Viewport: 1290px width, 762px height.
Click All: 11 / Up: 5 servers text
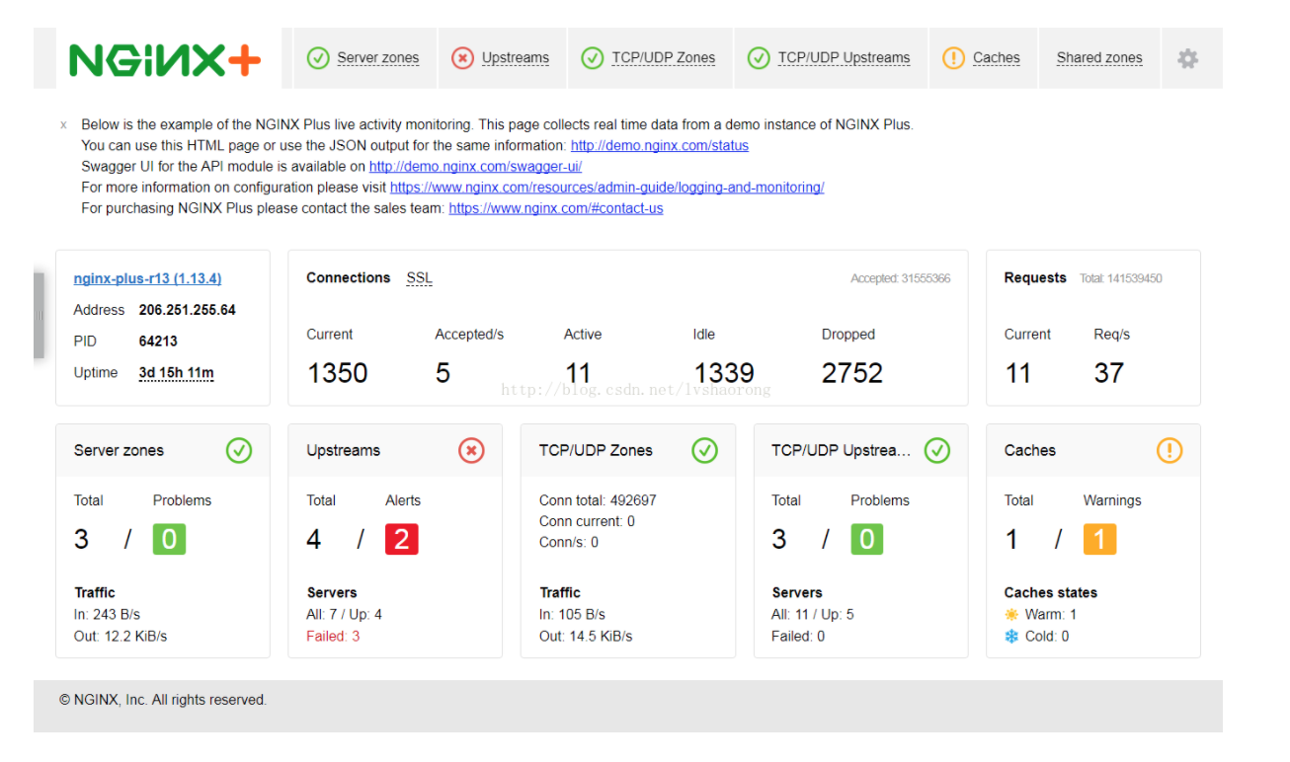pyautogui.click(x=813, y=615)
